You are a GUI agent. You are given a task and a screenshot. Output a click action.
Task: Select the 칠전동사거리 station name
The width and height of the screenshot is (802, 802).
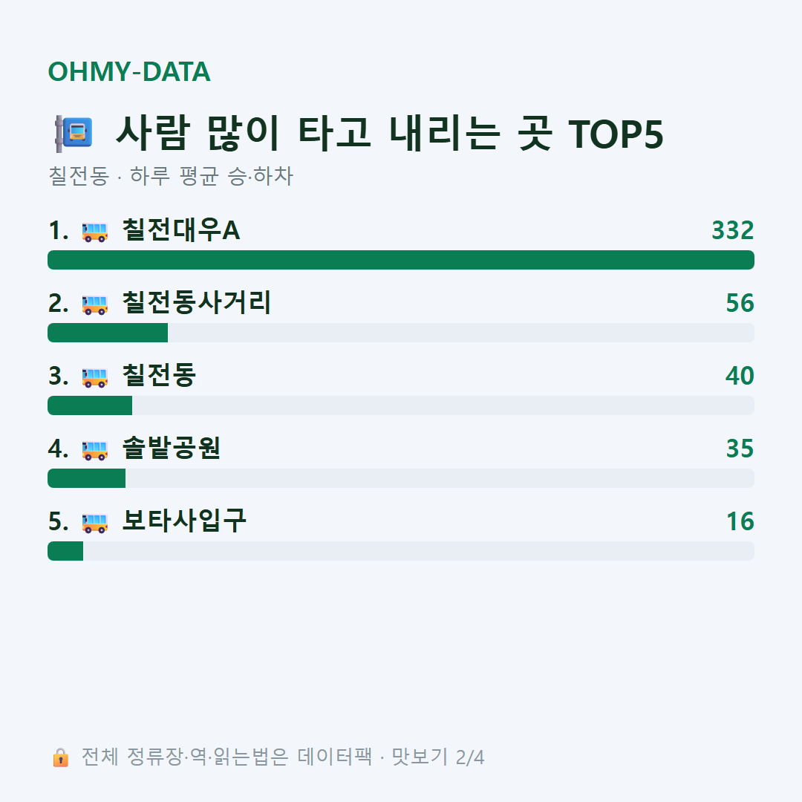click(196, 303)
